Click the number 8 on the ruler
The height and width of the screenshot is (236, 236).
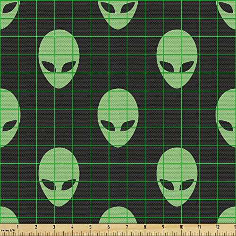point(145,227)
